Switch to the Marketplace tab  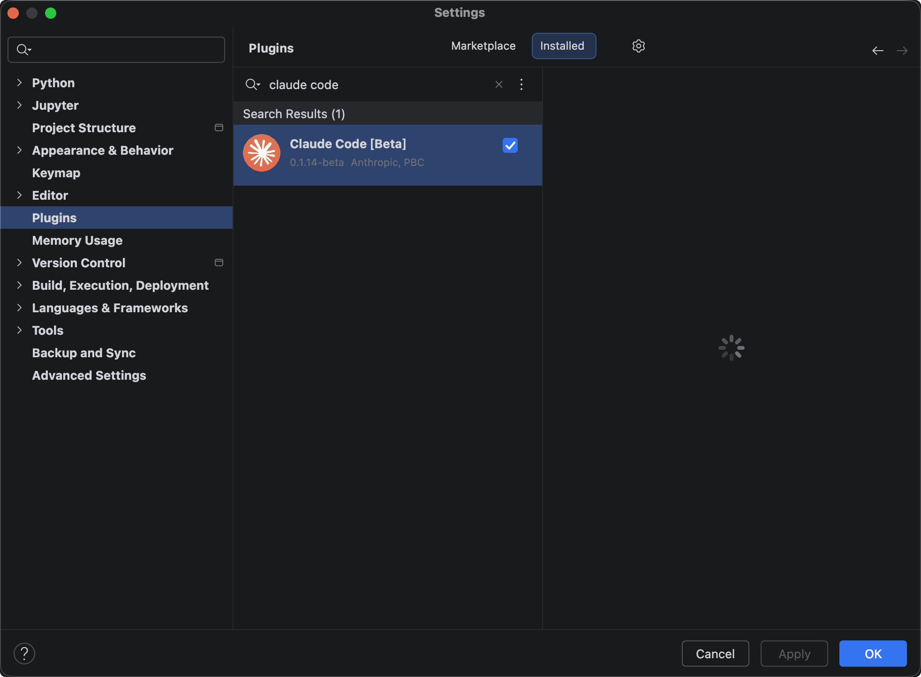[483, 46]
